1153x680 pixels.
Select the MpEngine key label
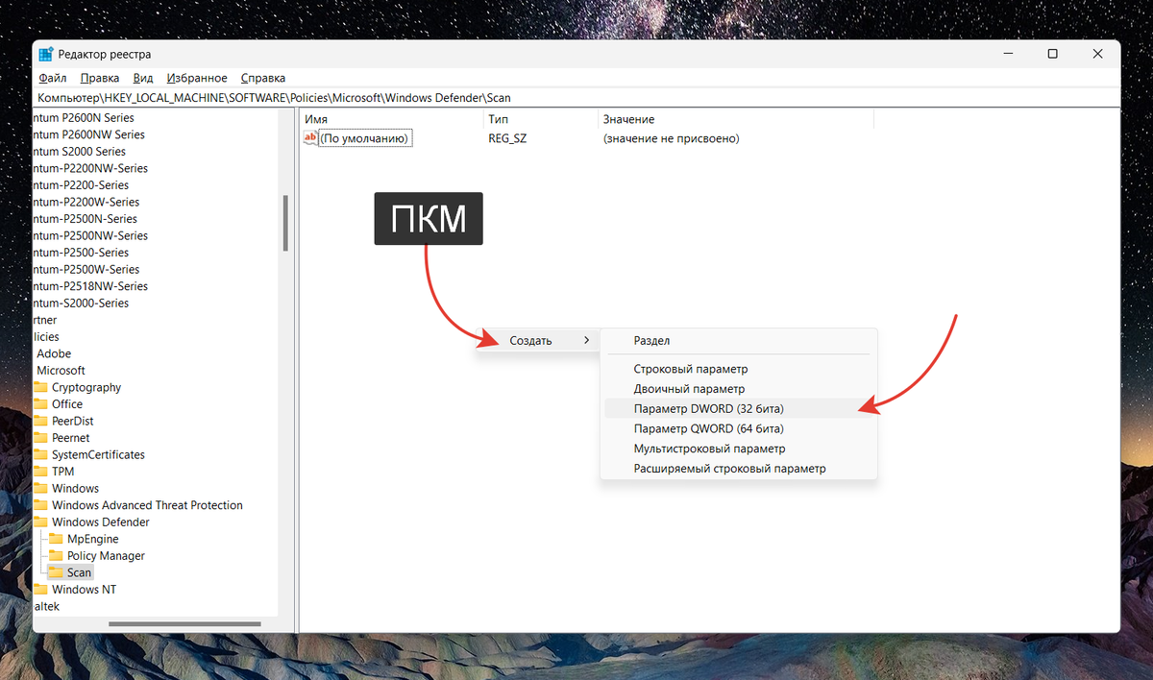point(93,539)
